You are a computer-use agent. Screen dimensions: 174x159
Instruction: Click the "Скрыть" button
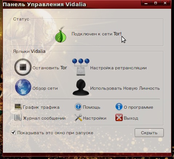pyautogui.click(x=149, y=133)
